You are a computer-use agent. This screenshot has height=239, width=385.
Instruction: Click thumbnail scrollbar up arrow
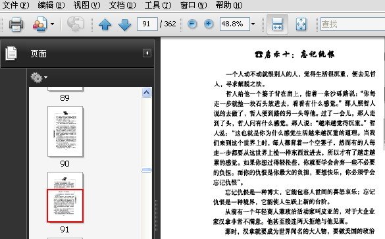coord(147,93)
